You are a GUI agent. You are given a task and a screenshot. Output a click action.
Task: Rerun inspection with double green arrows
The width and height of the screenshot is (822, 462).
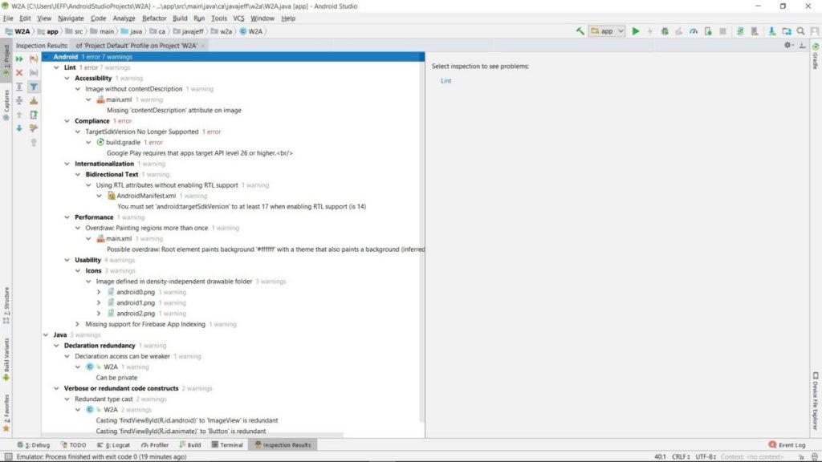pos(19,59)
